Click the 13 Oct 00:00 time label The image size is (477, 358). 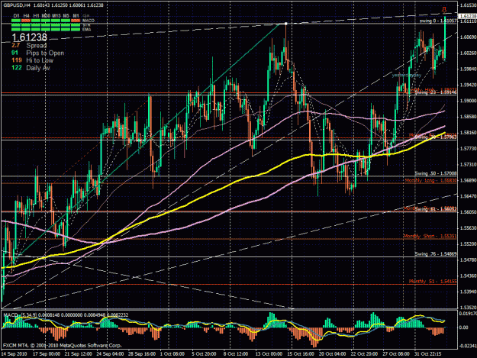[x=269, y=354]
